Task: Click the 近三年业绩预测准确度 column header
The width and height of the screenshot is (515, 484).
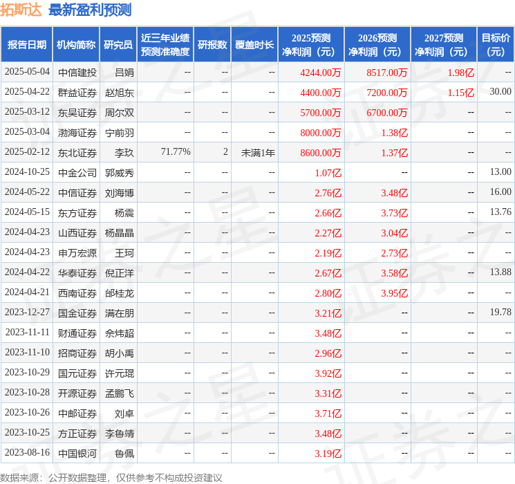Action: [165, 45]
